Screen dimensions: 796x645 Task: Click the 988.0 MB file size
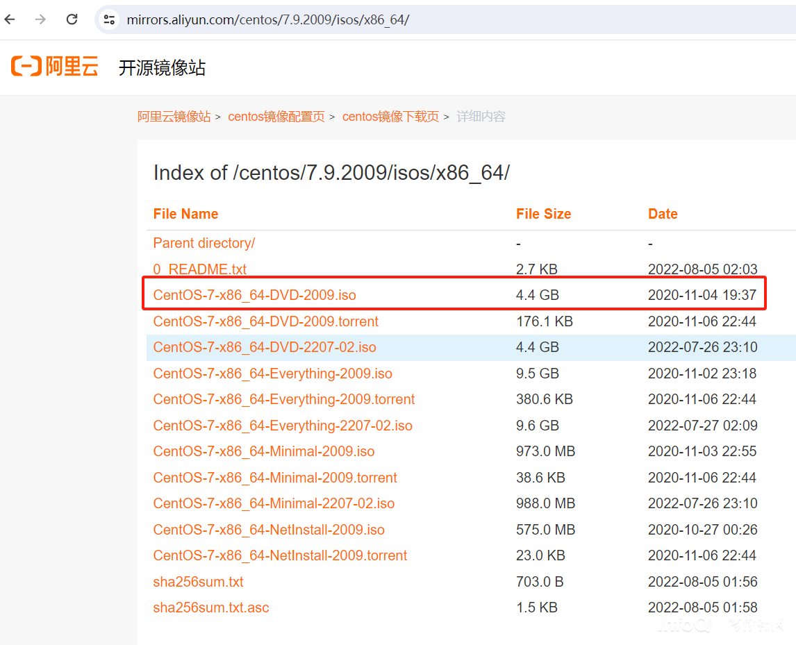[x=546, y=503]
